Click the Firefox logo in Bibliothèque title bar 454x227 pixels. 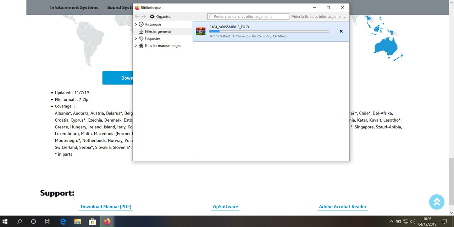tap(137, 8)
